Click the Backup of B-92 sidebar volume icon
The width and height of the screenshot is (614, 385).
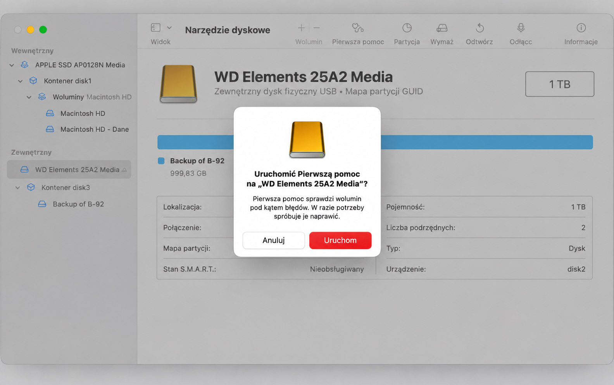[x=42, y=204]
